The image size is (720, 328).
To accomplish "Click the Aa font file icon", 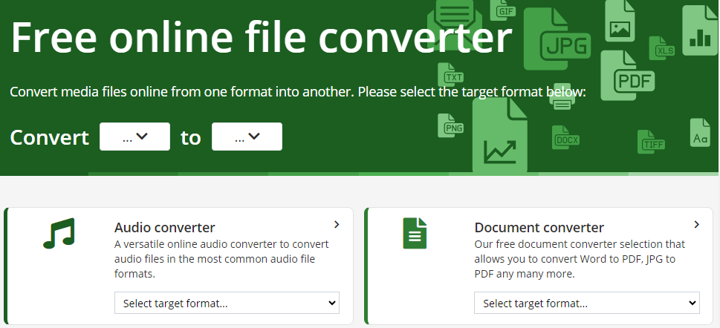I will click(x=700, y=134).
